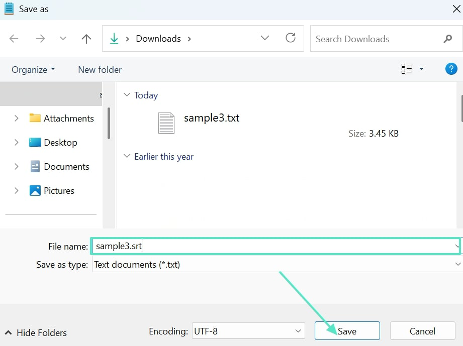Click the navigation pane scrollbar
Image resolution: width=463 pixels, height=346 pixels.
[109, 124]
